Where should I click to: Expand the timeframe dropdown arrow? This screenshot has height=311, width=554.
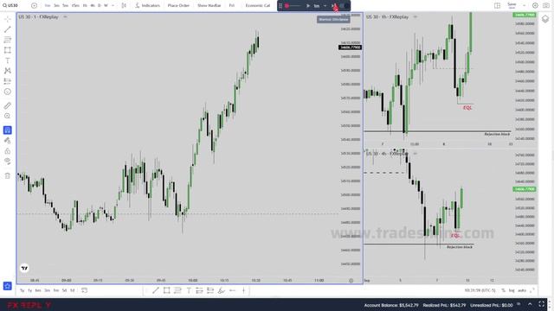113,6
